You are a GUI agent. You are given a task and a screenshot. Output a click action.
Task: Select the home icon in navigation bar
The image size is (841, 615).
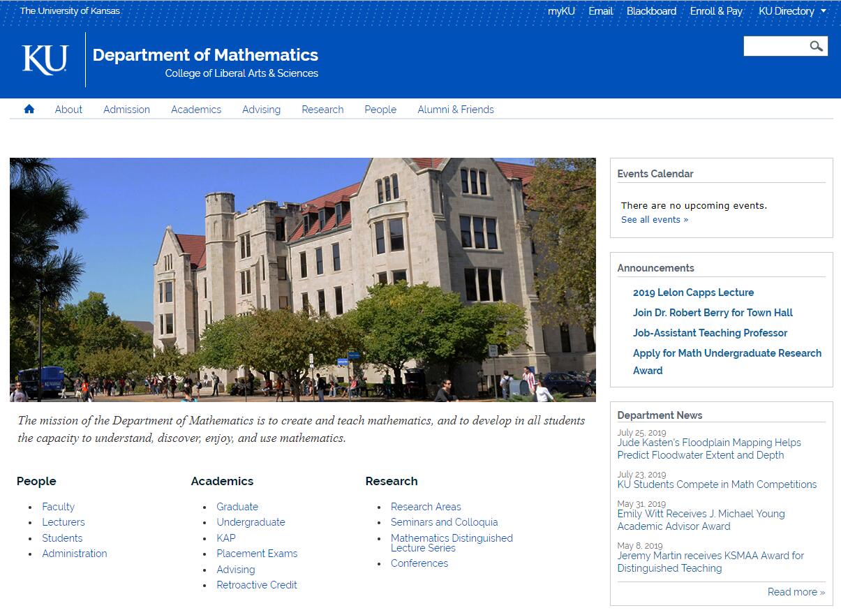coord(29,109)
